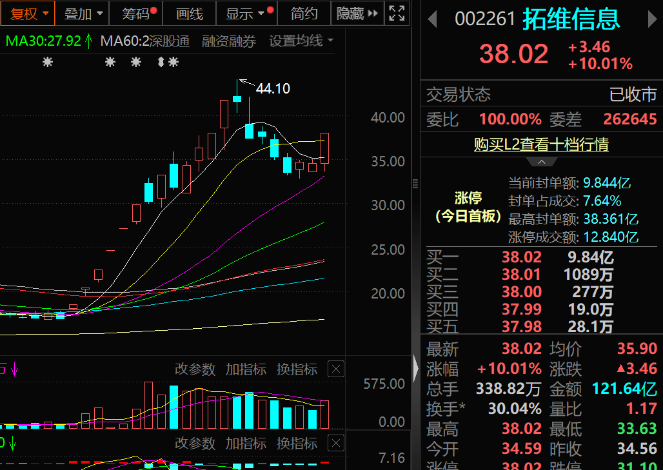Viewport: 663px width, 470px height.
Task: Click 换指标 in the volume panel
Action: tap(297, 369)
